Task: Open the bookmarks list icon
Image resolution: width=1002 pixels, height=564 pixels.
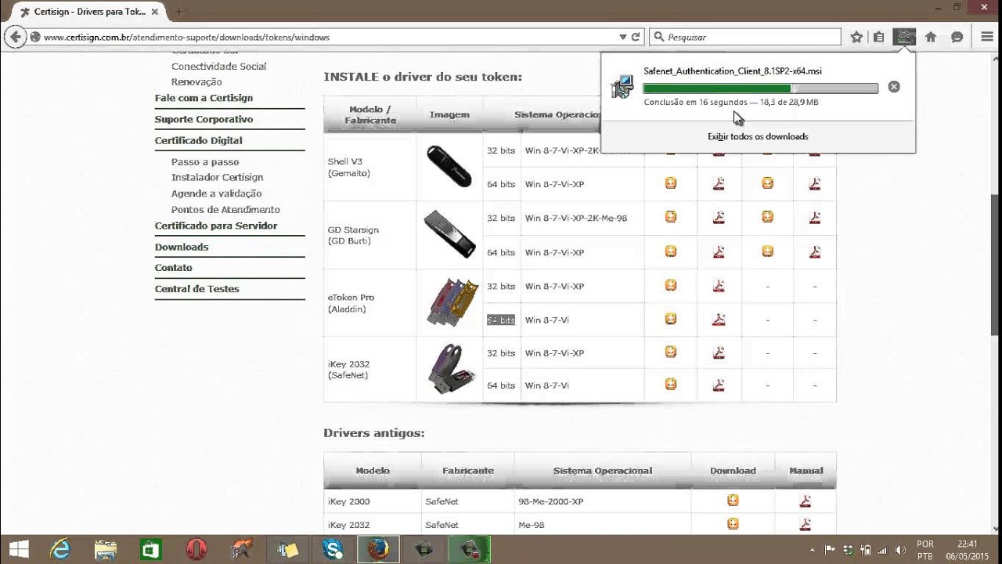Action: (x=879, y=37)
